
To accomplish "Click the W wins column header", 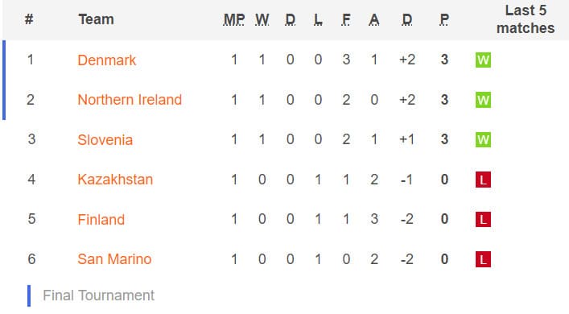I will pos(262,19).
